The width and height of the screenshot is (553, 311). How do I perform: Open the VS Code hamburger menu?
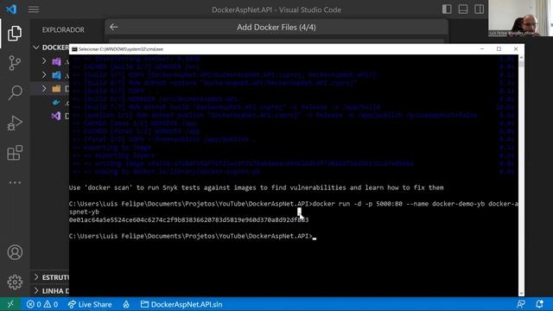[34, 10]
